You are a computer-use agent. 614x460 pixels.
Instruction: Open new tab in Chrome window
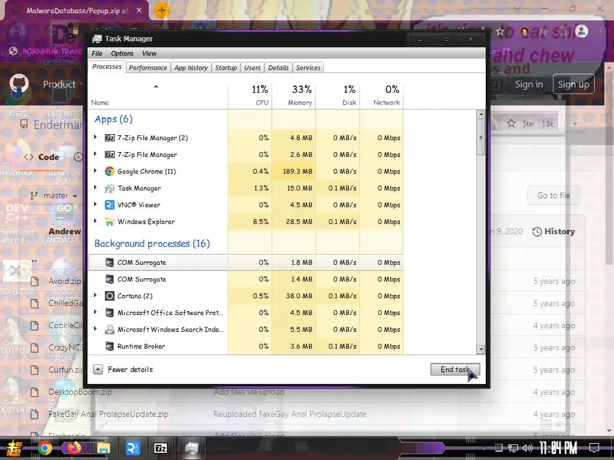pos(161,10)
